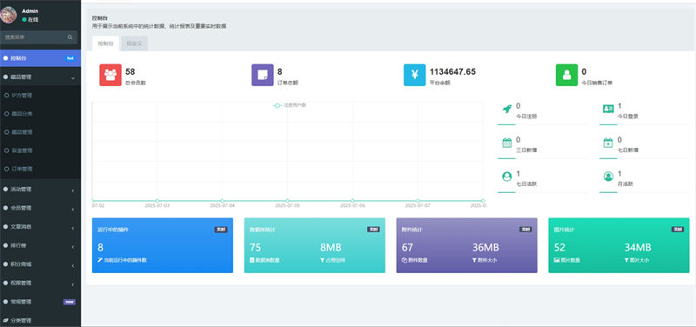Click the magnifier icon in menu search
Screen dimensions: 696x327
click(70, 37)
